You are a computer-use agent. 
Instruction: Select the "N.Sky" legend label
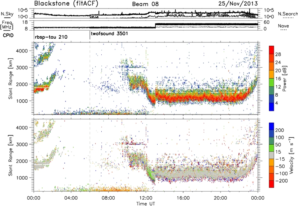coord(7,14)
